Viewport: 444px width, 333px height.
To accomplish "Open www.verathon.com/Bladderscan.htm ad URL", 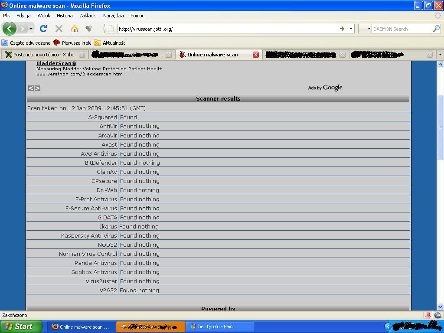I will (x=80, y=74).
